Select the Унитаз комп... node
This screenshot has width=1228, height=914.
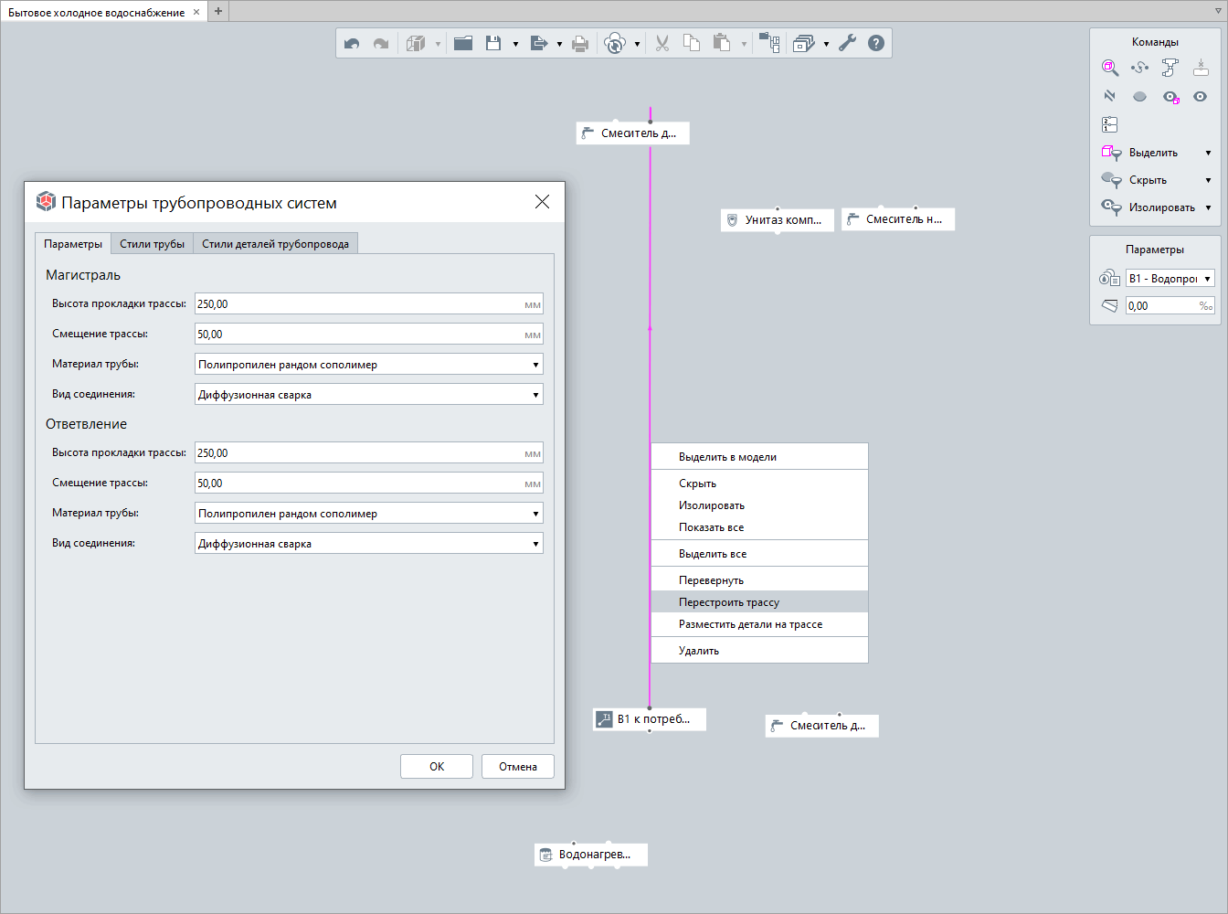pyautogui.click(x=778, y=219)
